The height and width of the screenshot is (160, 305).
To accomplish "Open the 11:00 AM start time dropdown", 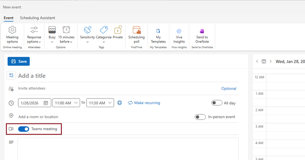I will pos(66,103).
